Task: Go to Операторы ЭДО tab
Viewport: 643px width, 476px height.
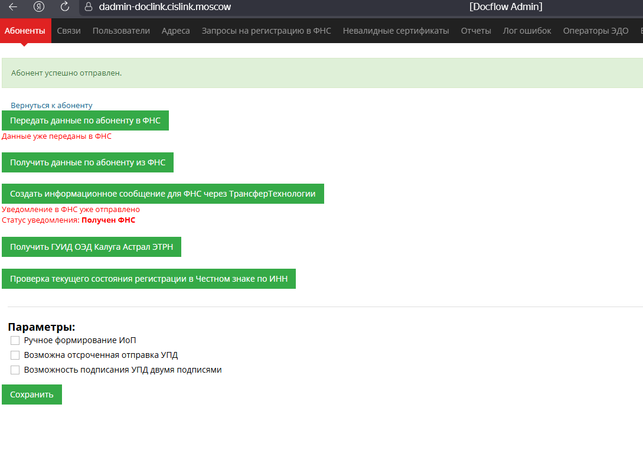Action: tap(595, 31)
